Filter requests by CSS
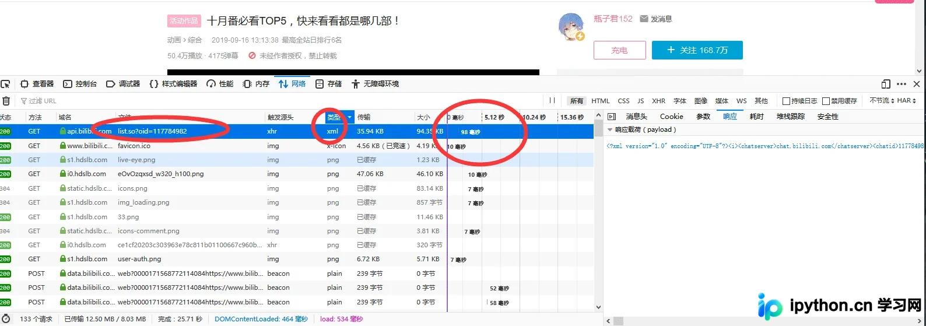 624,101
